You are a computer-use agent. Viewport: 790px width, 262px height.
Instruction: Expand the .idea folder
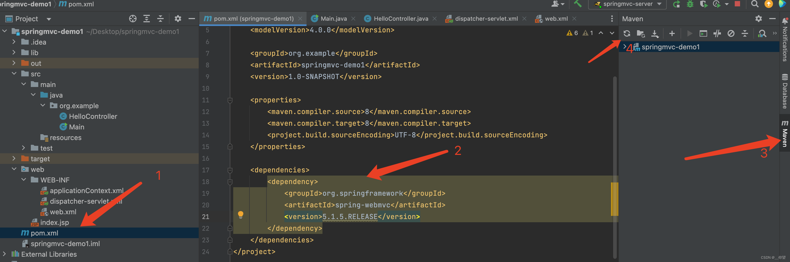[14, 42]
